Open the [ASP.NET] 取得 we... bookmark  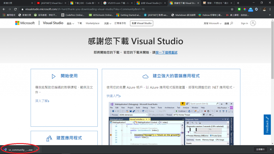pyautogui.click(x=156, y=15)
